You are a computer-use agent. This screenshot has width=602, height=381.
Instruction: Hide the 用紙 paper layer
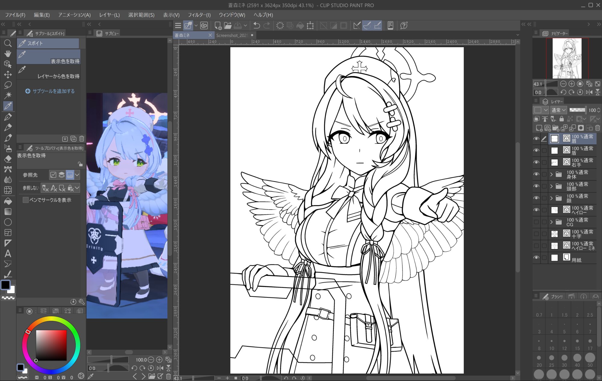[x=536, y=258]
